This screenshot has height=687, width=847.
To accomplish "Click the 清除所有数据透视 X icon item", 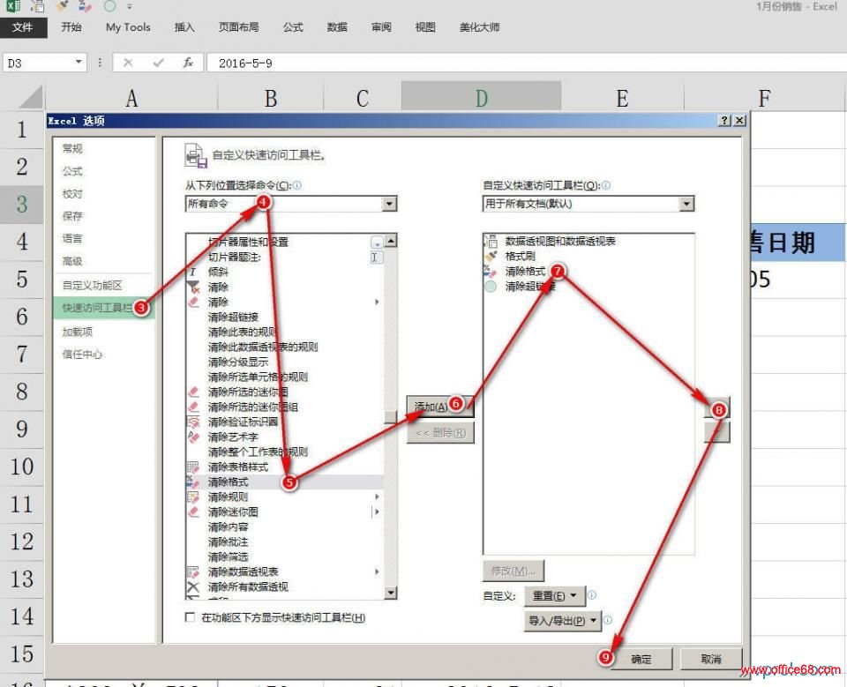I will pos(193,586).
